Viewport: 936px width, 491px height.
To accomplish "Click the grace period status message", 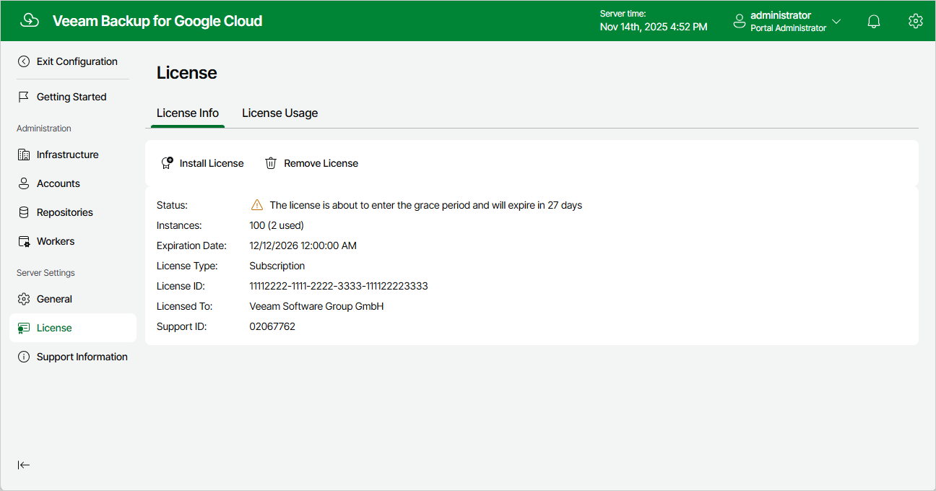I will coord(426,205).
